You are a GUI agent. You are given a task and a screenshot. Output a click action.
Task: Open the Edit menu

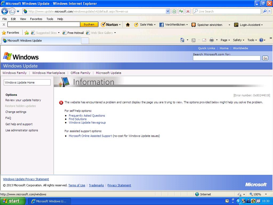tap(13, 19)
